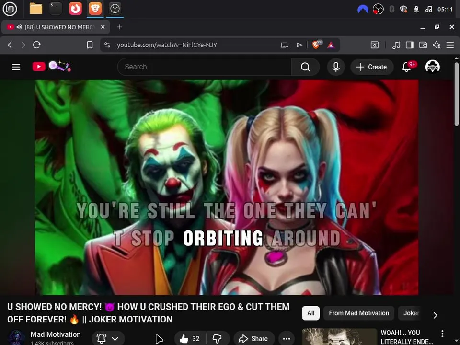Dislike the video with thumbs down
This screenshot has width=460, height=345.
(x=218, y=339)
